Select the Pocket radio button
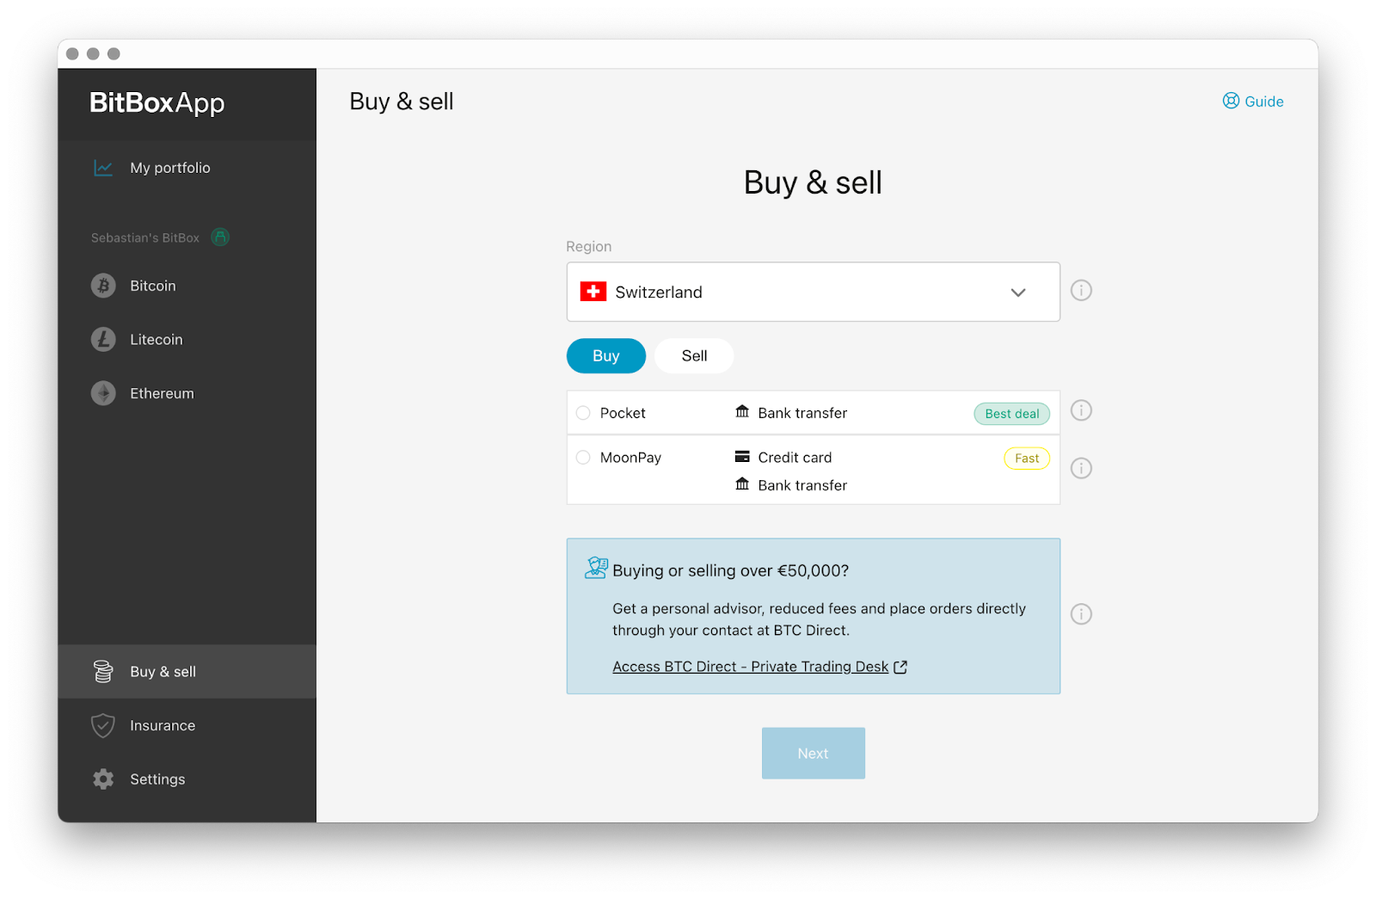 coord(583,413)
